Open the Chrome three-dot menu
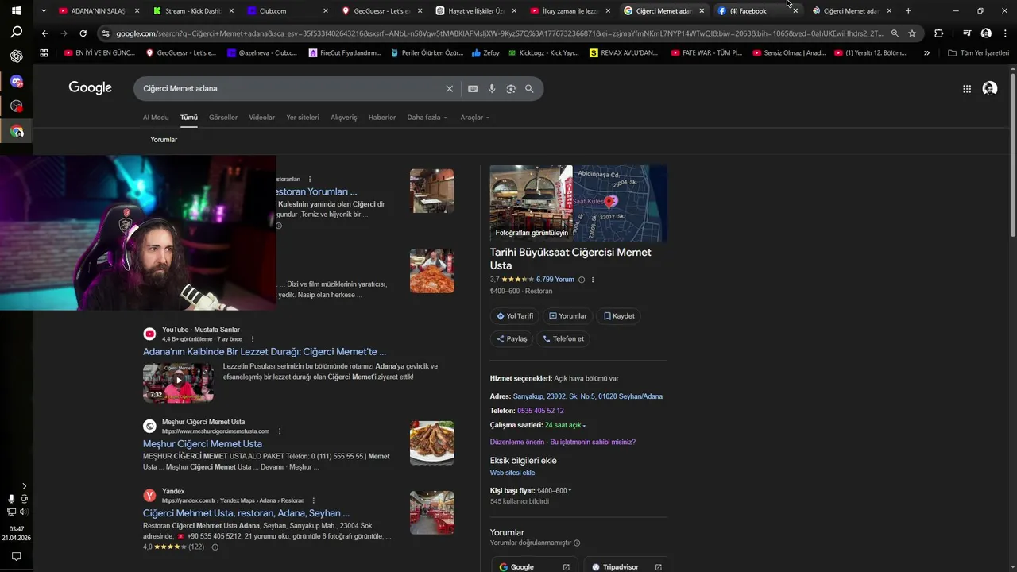This screenshot has height=572, width=1017. 1004,33
